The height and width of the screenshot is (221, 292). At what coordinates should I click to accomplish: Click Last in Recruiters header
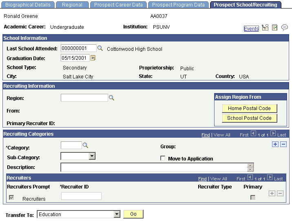279,179
